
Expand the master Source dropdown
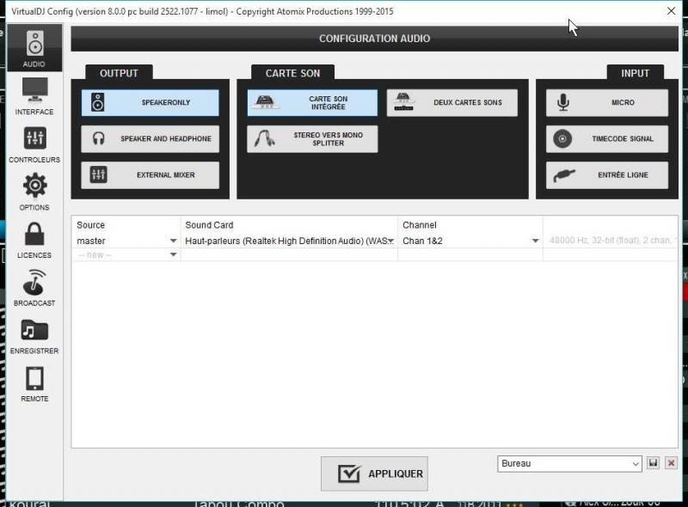click(x=173, y=241)
